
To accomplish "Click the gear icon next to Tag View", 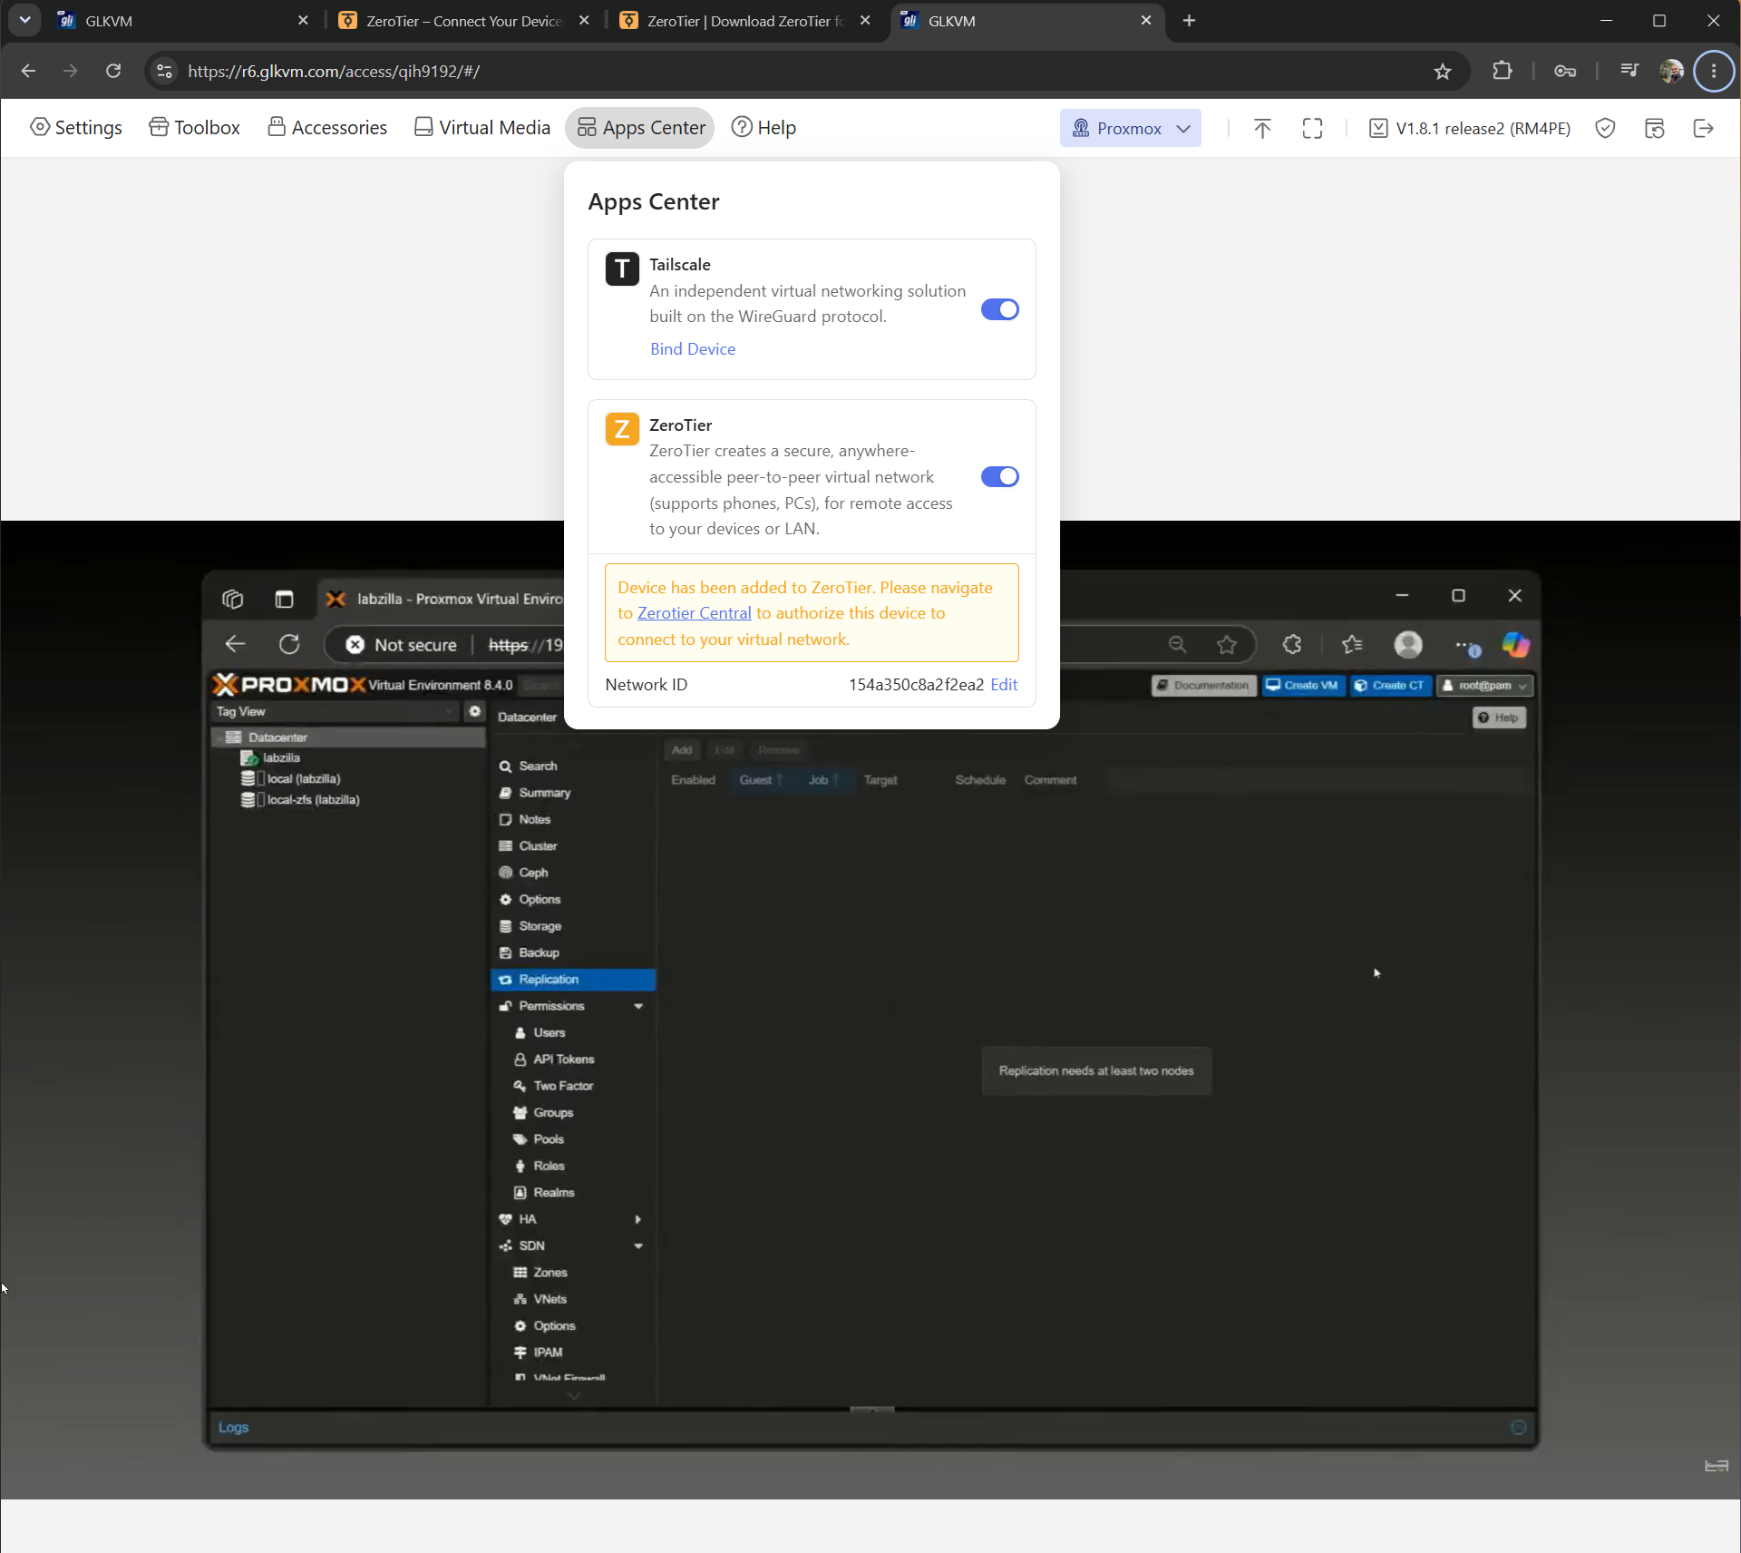I will [474, 712].
